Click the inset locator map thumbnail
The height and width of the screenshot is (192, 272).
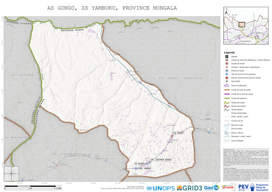click(x=246, y=25)
